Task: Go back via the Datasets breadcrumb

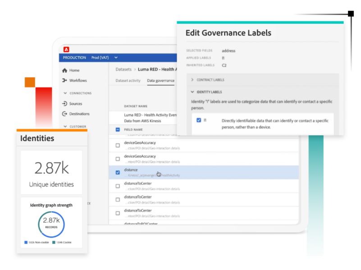Action: [123, 69]
